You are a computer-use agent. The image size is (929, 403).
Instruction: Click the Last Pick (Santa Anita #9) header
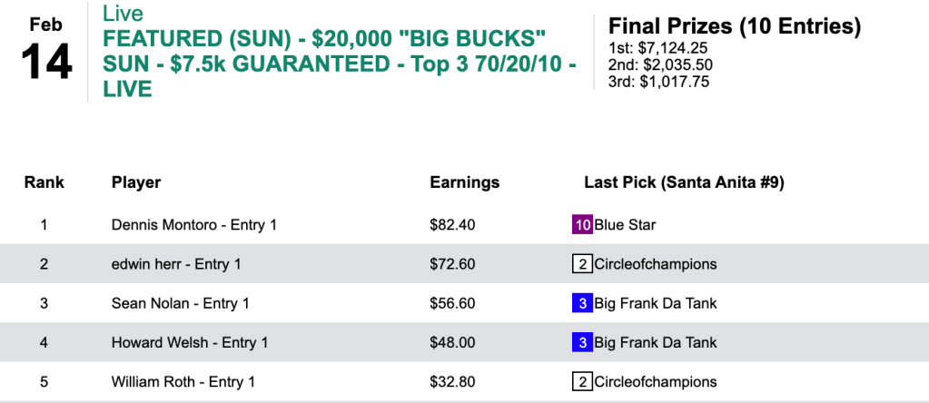click(684, 182)
